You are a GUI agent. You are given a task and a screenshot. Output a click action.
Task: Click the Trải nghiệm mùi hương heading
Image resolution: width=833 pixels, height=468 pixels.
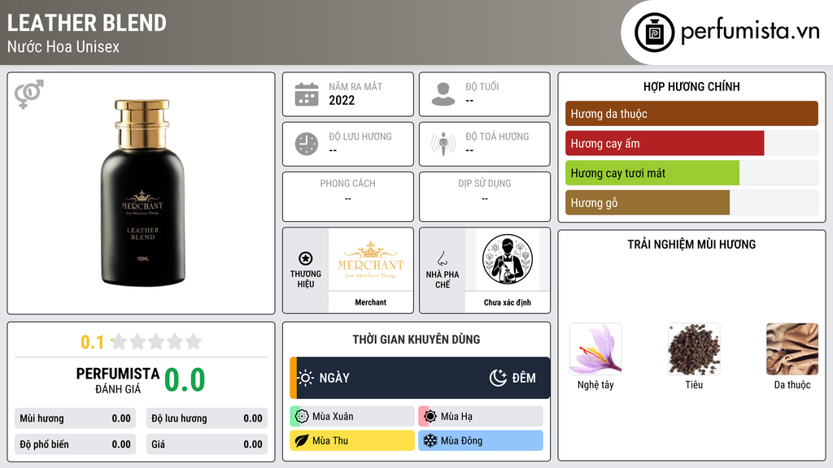pyautogui.click(x=691, y=245)
